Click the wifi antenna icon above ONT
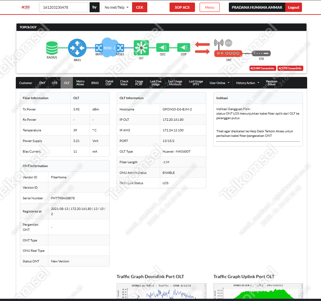Viewport: 321px width, 301px height. click(219, 44)
